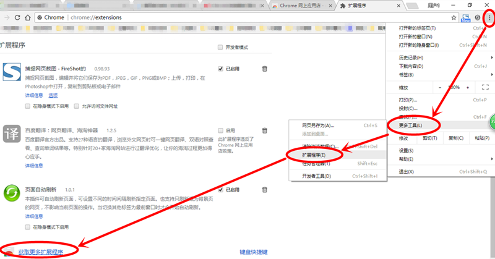Click 剪切(T) in edit row
The image size is (495, 259).
tap(429, 138)
